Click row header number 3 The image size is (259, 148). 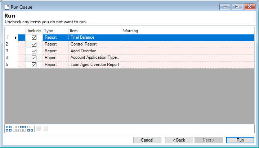tap(11, 51)
